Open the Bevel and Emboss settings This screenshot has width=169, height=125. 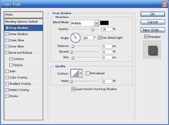(x=21, y=53)
